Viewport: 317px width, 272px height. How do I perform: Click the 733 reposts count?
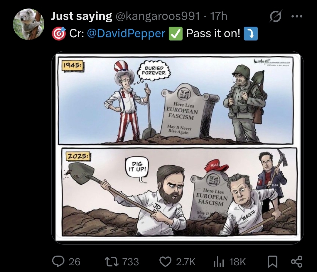pos(131,262)
